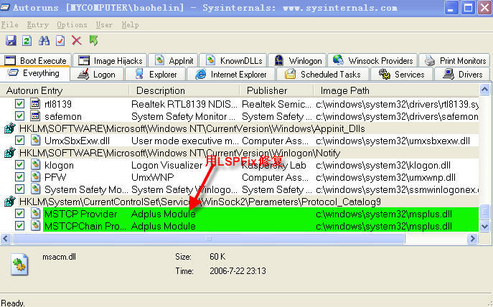
Task: Click the UmxSbxExw.dll file icon
Action: (36, 140)
